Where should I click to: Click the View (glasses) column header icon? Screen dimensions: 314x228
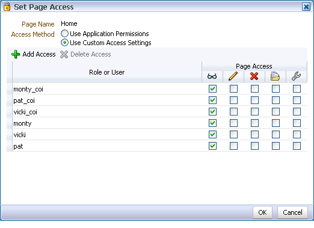pyautogui.click(x=212, y=76)
